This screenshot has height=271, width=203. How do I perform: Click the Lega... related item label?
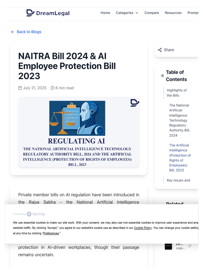click(180, 248)
